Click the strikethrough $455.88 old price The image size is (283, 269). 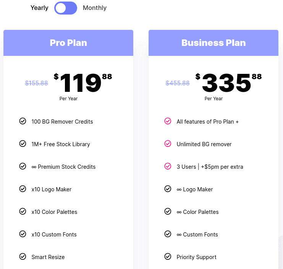point(178,83)
